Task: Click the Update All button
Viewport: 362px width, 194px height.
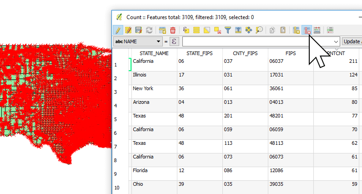Action: 352,41
